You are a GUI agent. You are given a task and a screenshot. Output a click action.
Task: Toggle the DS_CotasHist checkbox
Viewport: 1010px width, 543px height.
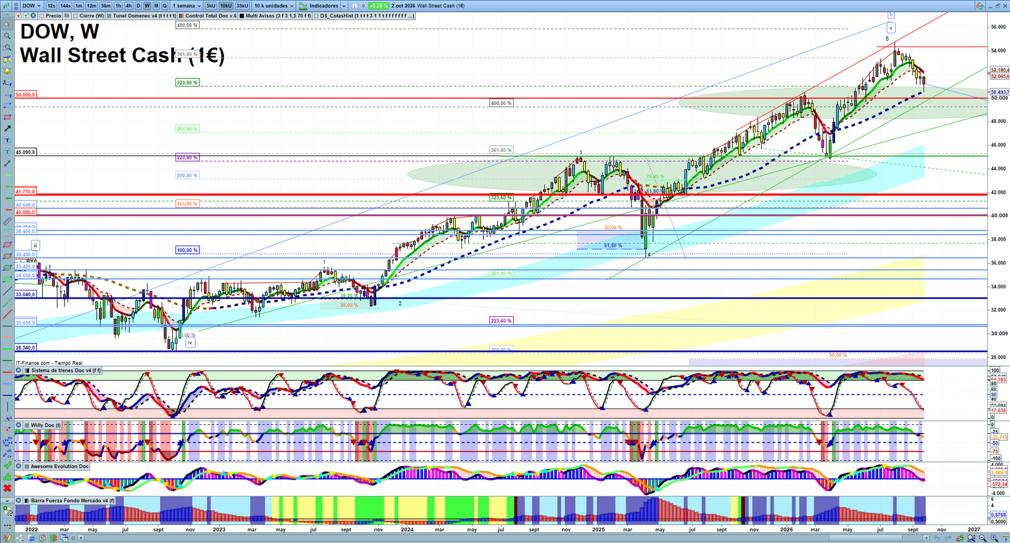(317, 16)
